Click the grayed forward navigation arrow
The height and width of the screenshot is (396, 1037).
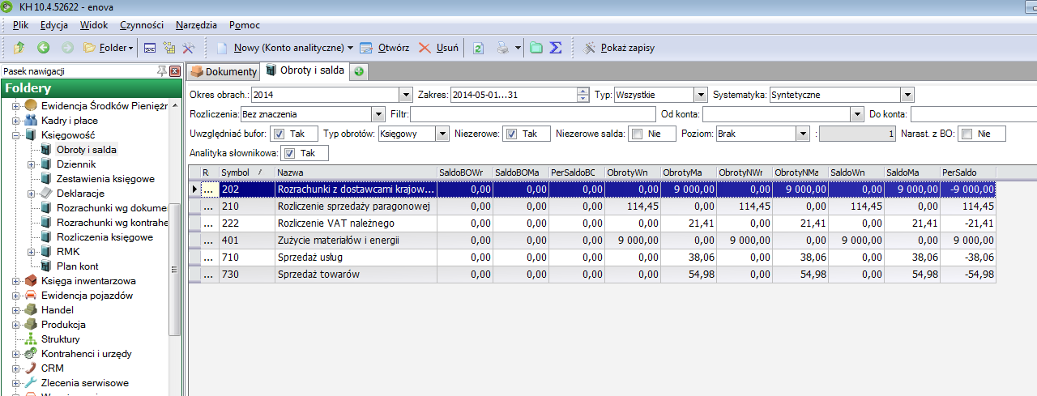[x=68, y=48]
